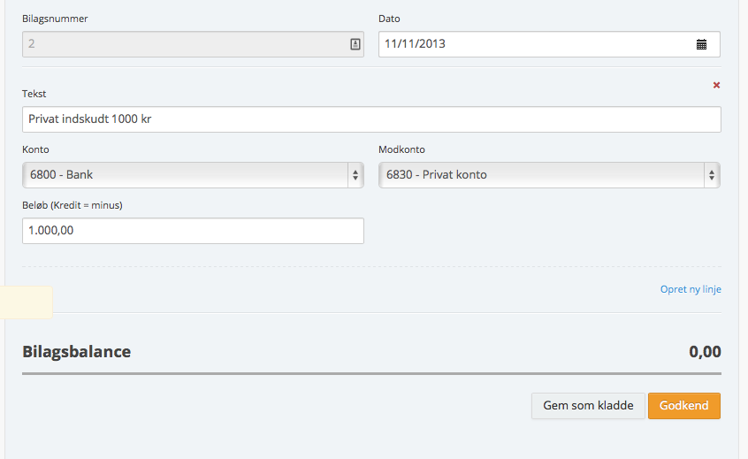This screenshot has width=748, height=459.
Task: Click the Bilagsbalance heading
Action: [x=76, y=352]
